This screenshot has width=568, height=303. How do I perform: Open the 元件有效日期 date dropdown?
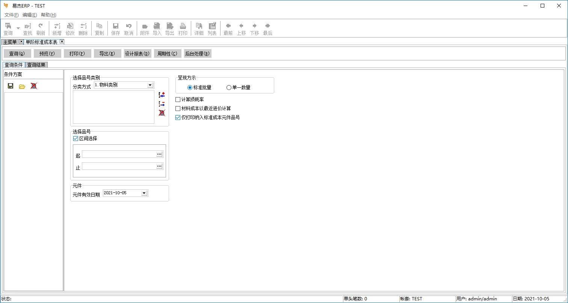(144, 193)
